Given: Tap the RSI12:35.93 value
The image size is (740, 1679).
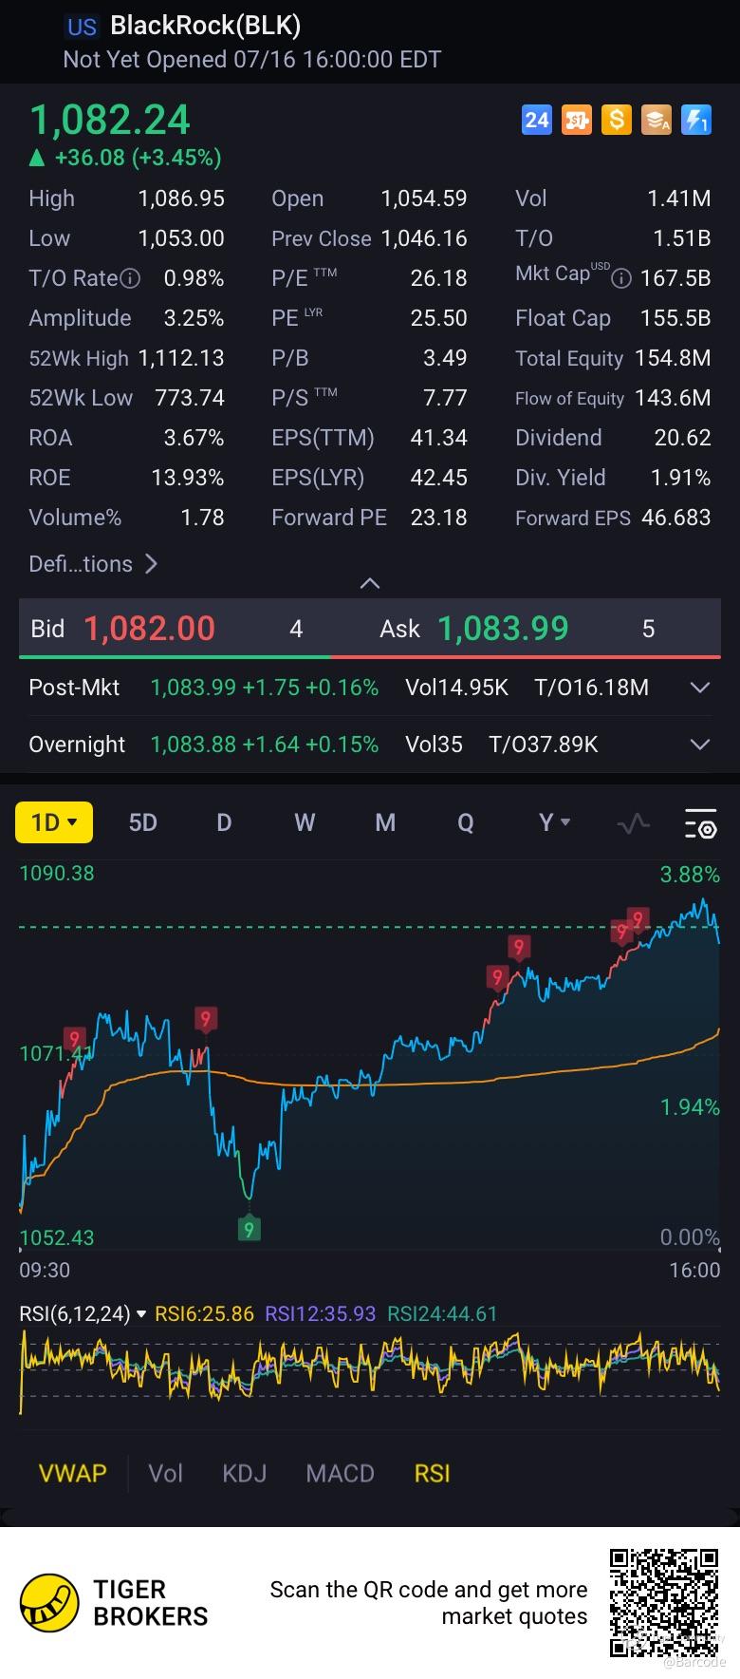Looking at the screenshot, I should pyautogui.click(x=320, y=1313).
